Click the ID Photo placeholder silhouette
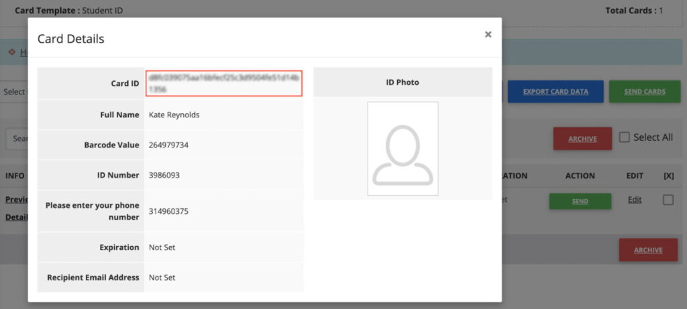Screen dimensions: 687x309 pyautogui.click(x=403, y=149)
